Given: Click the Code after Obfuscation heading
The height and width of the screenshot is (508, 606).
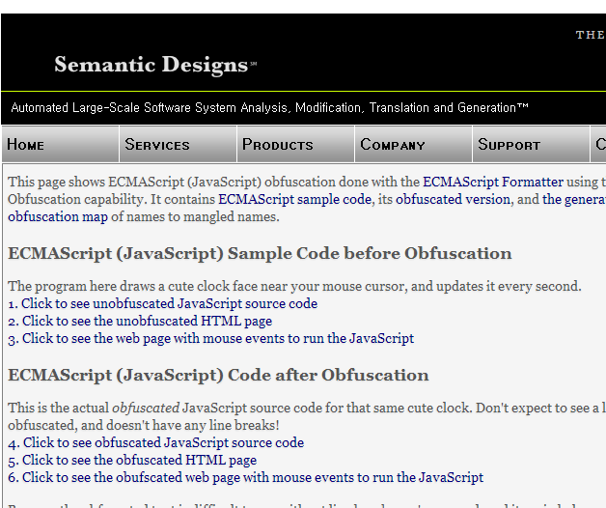Looking at the screenshot, I should click(x=218, y=376).
